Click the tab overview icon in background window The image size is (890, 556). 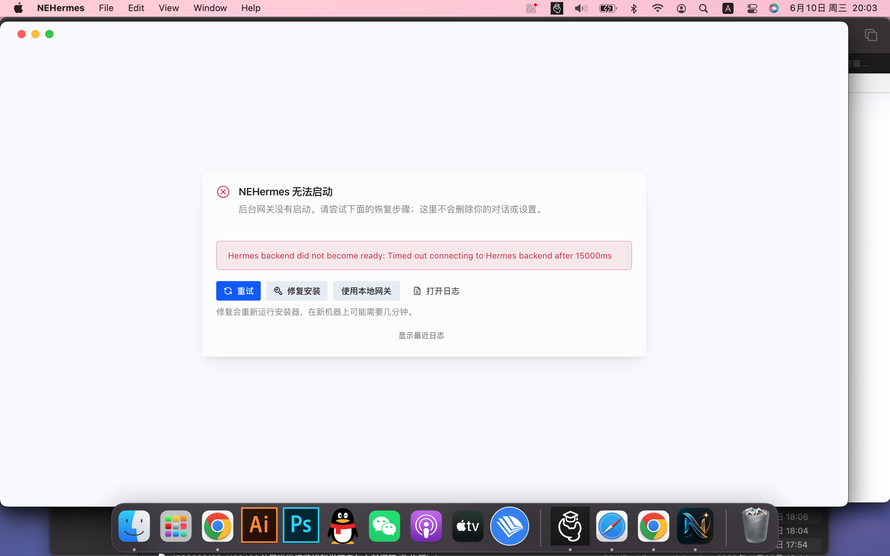pyautogui.click(x=871, y=35)
